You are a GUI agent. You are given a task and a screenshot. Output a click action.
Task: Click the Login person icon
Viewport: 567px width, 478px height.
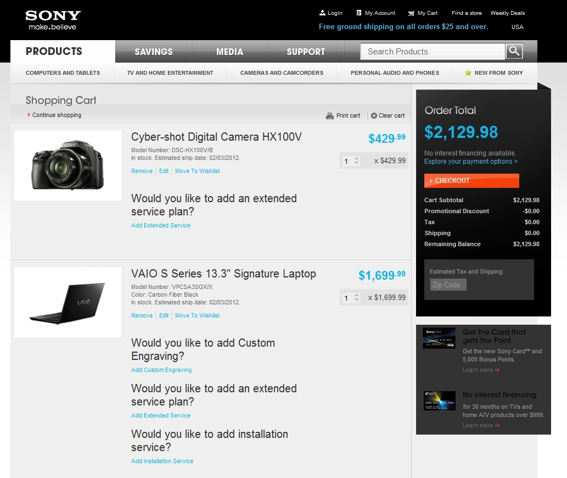click(x=322, y=13)
